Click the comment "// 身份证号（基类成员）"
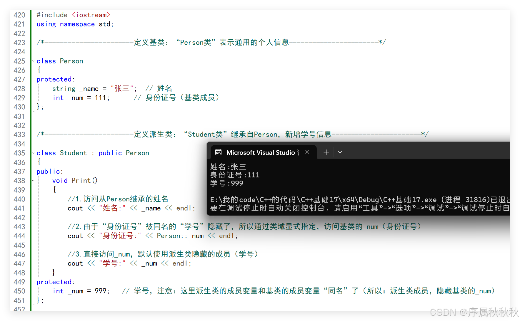520x321 pixels. 177,98
